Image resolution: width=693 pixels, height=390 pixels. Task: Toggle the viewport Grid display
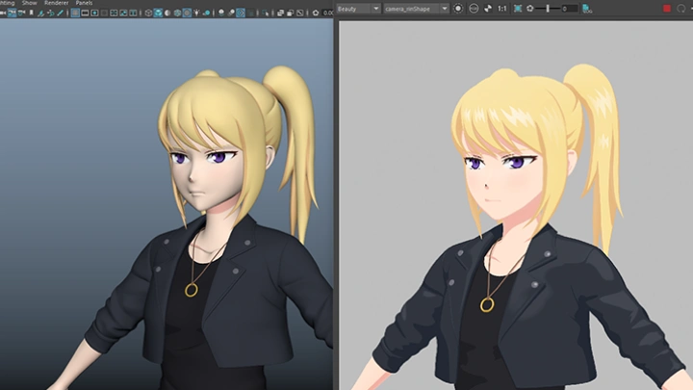pos(75,13)
